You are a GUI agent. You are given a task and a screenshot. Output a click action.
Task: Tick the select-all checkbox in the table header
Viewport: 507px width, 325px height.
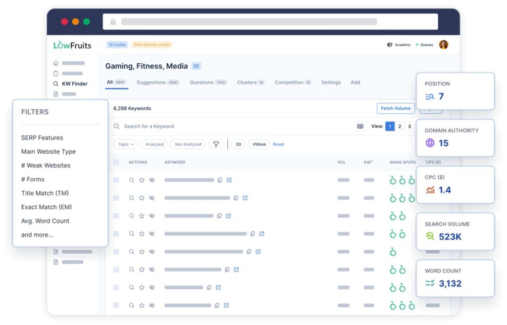[116, 162]
